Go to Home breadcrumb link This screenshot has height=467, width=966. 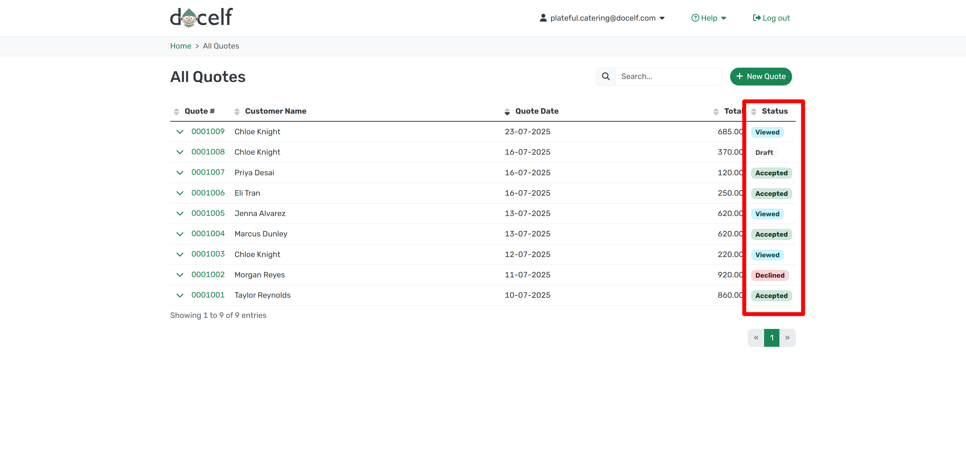click(180, 46)
